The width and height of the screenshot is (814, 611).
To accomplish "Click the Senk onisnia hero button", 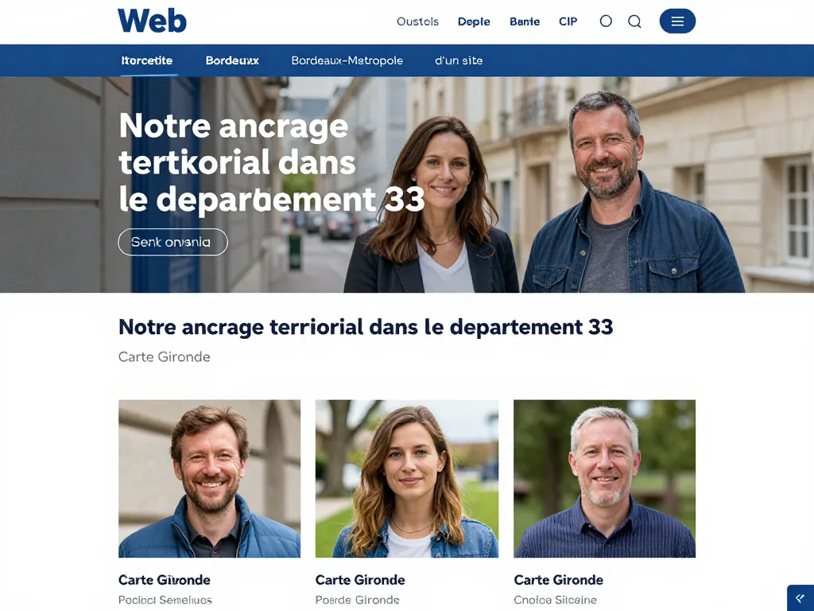I will (x=172, y=242).
